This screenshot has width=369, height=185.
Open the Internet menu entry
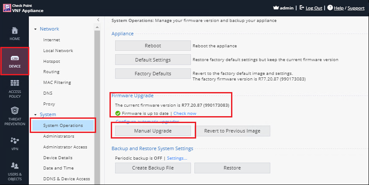(x=52, y=40)
